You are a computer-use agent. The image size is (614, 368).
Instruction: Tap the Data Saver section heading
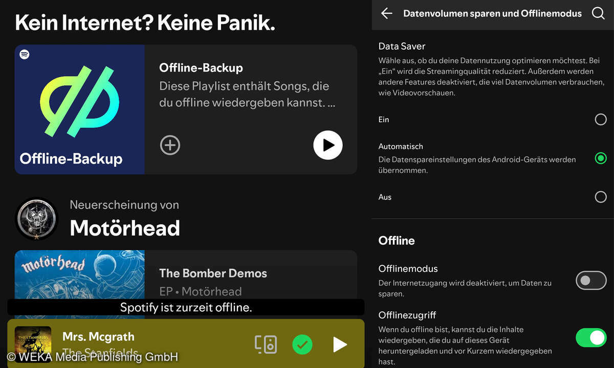pos(402,46)
